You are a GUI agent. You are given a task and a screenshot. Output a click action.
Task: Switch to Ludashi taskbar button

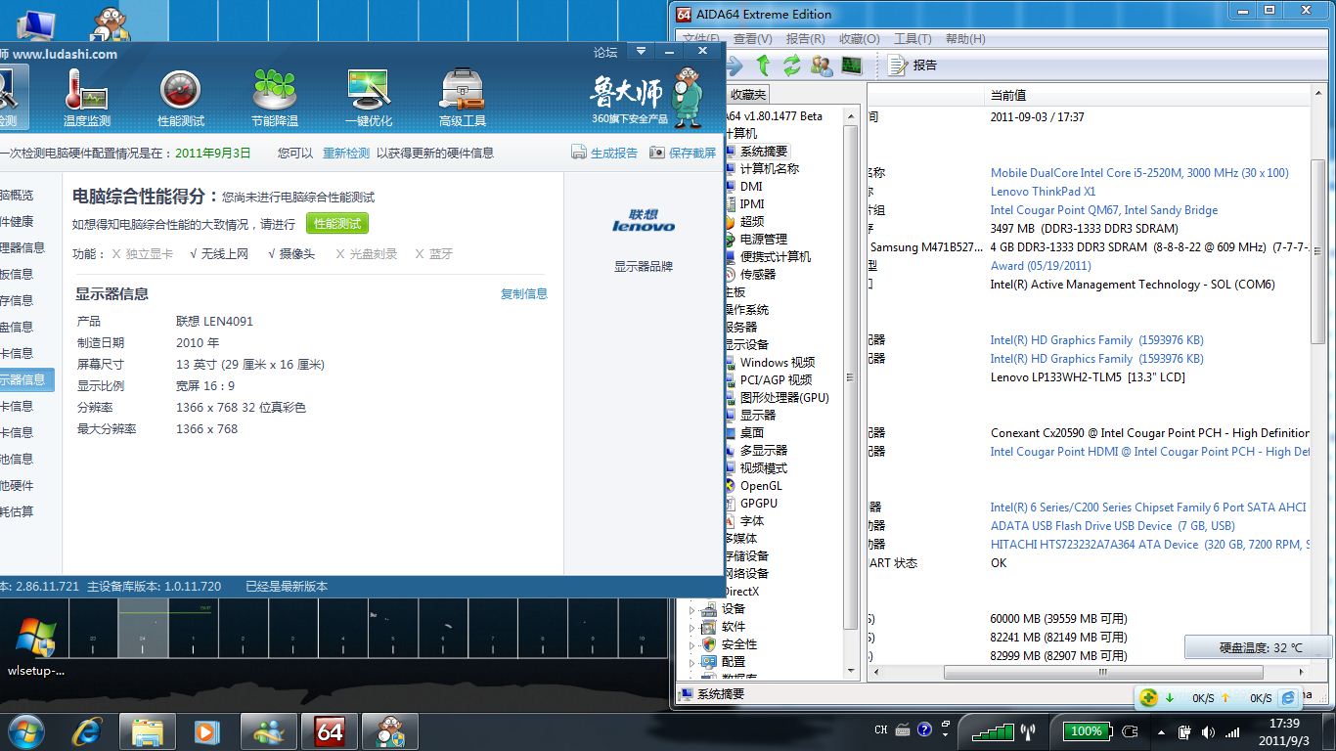(x=390, y=731)
